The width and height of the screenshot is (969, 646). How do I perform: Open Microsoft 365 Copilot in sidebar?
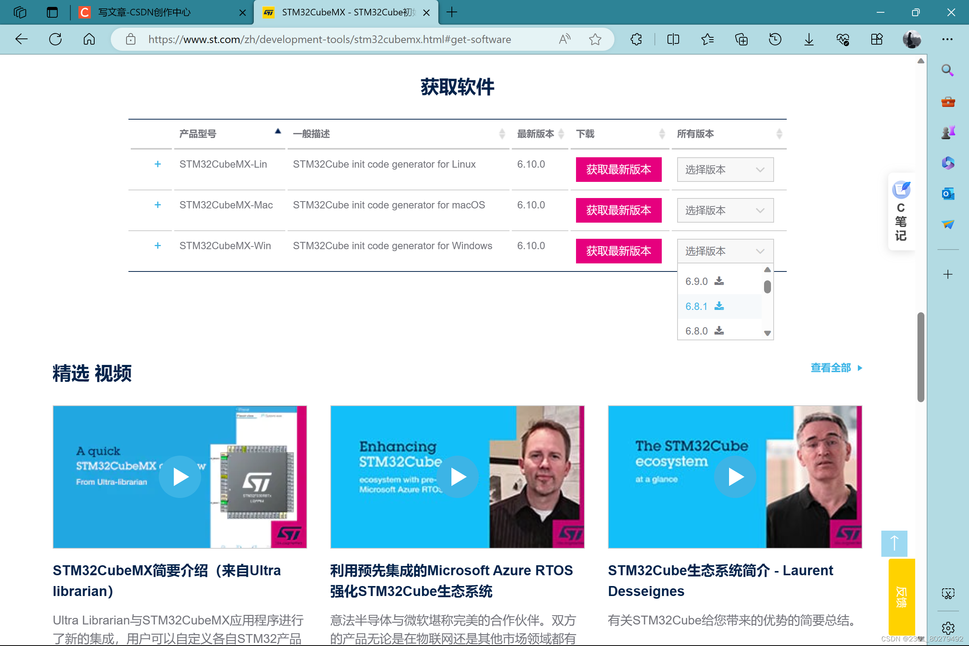(948, 163)
